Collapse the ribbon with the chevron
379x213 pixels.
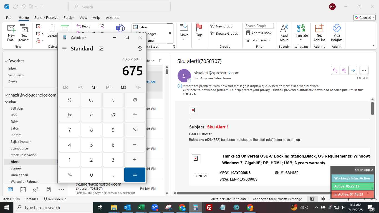(x=373, y=45)
